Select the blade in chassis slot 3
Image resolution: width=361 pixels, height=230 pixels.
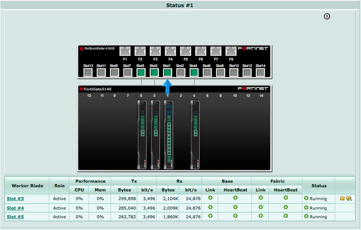[155, 135]
